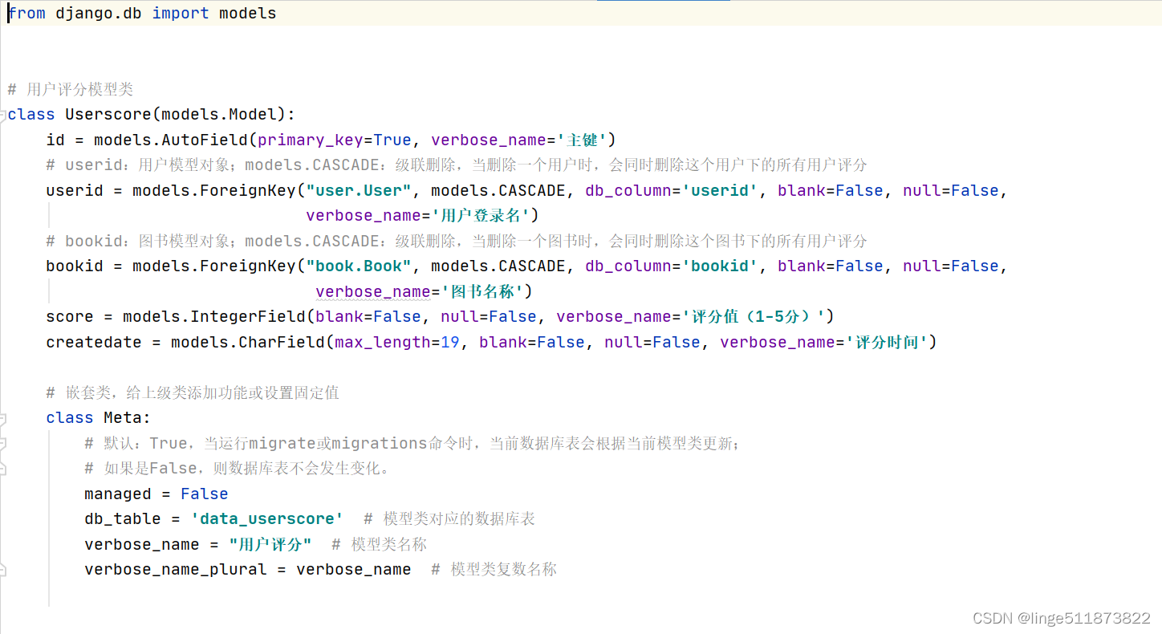Click "models.CASCADE" in the bookid ForeignKey line
This screenshot has width=1162, height=634.
tap(498, 266)
